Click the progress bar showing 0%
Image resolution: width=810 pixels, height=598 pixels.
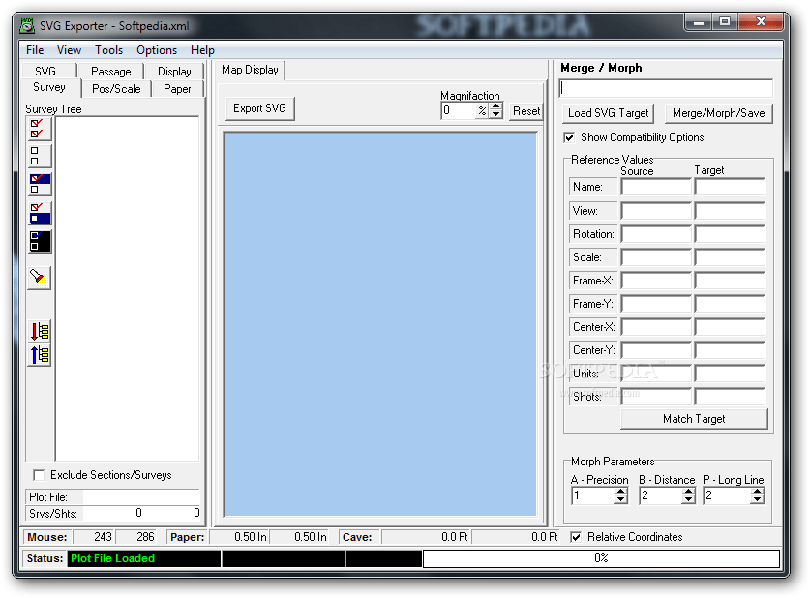(600, 558)
